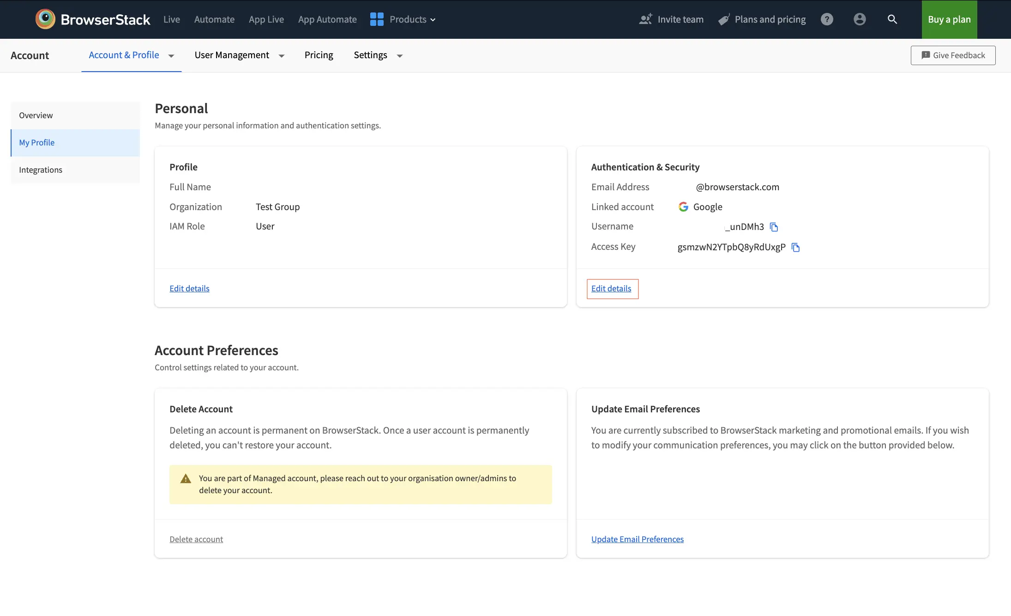
Task: Click the Buy a plan button
Action: point(949,19)
